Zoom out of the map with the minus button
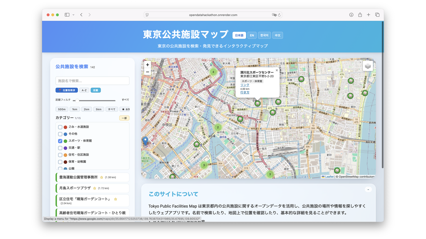The image size is (426, 239). (148, 72)
